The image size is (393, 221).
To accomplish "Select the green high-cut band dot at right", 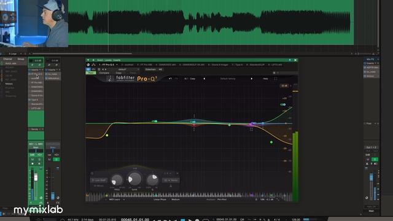I will click(271, 142).
